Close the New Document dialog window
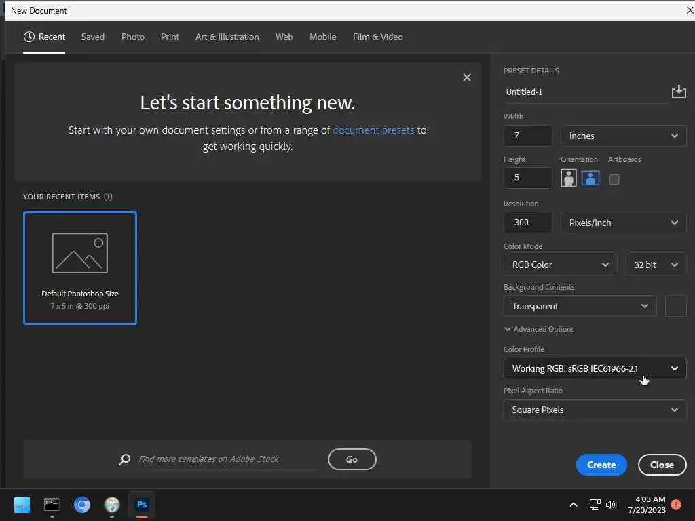 point(690,10)
